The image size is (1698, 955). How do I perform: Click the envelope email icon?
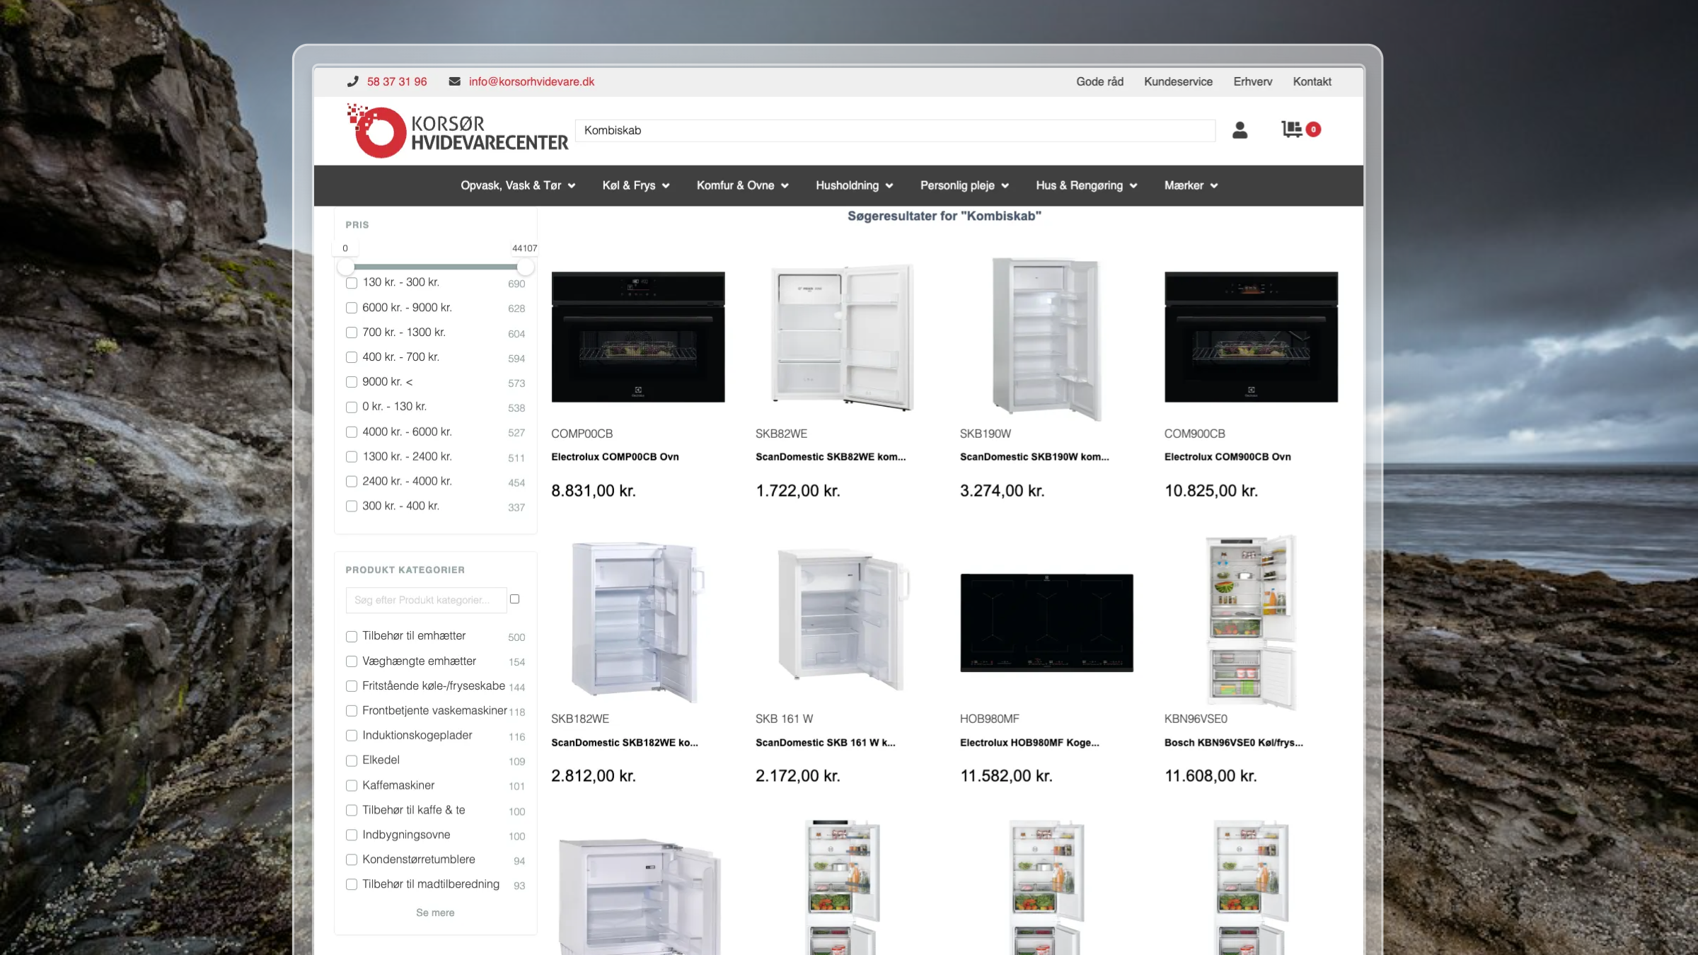click(454, 82)
